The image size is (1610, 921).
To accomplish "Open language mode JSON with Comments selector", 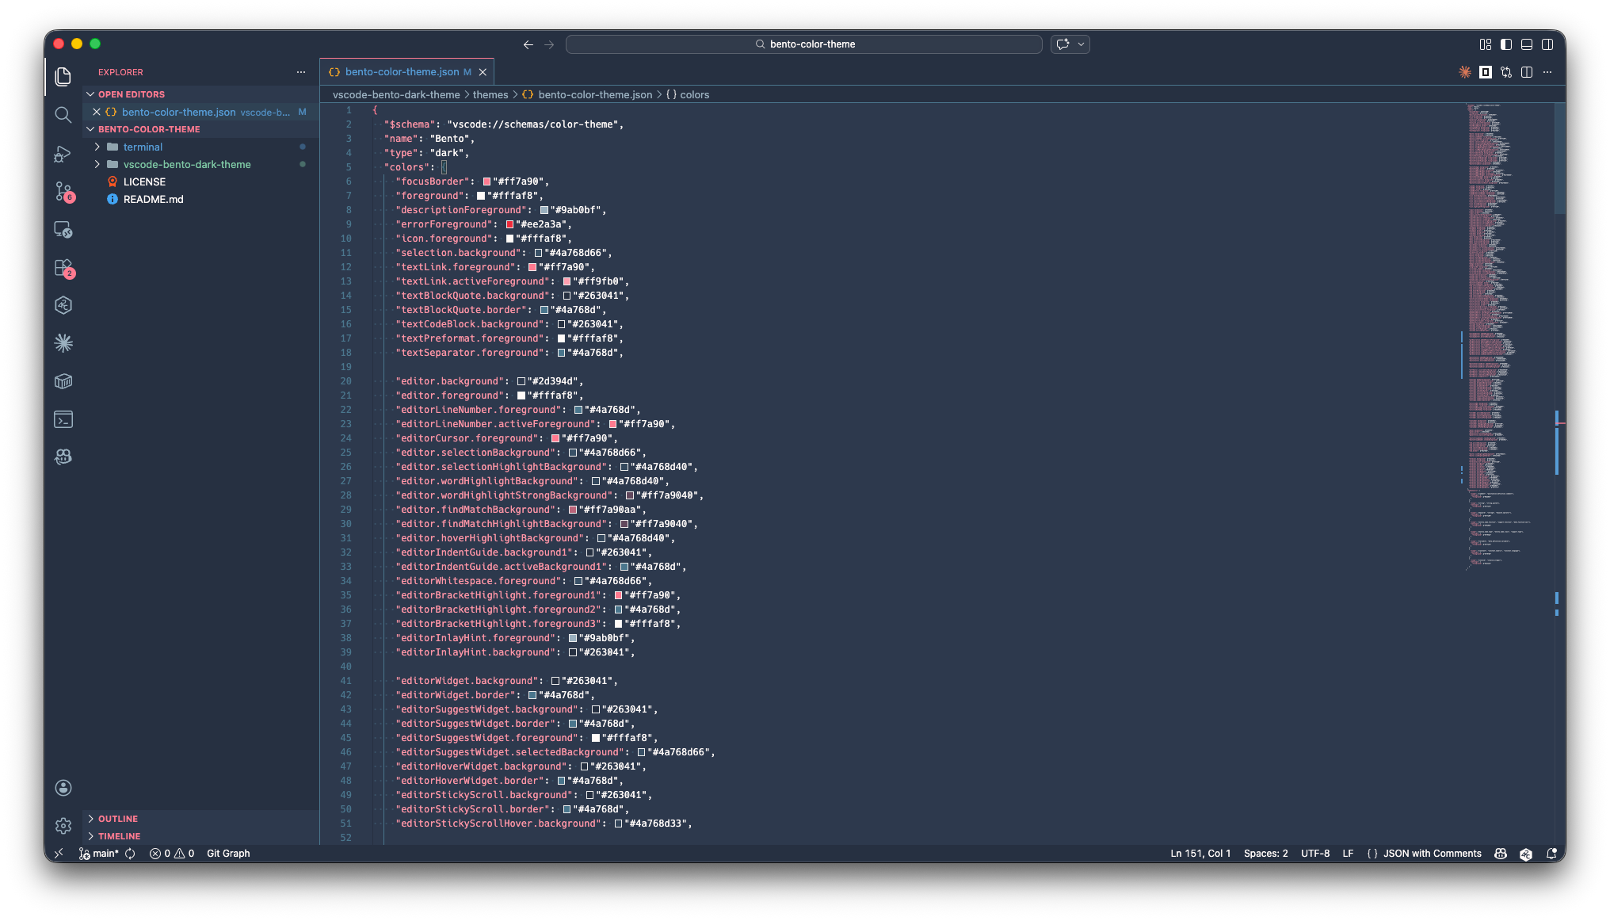I will click(1432, 854).
